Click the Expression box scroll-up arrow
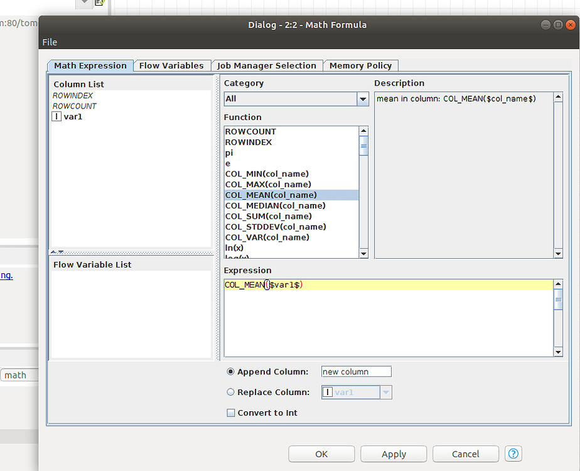 coord(558,284)
